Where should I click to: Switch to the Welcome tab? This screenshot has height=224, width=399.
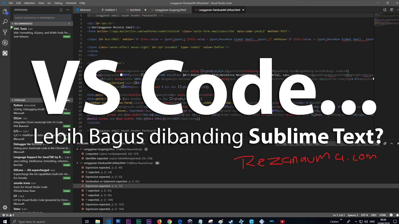pos(85,10)
